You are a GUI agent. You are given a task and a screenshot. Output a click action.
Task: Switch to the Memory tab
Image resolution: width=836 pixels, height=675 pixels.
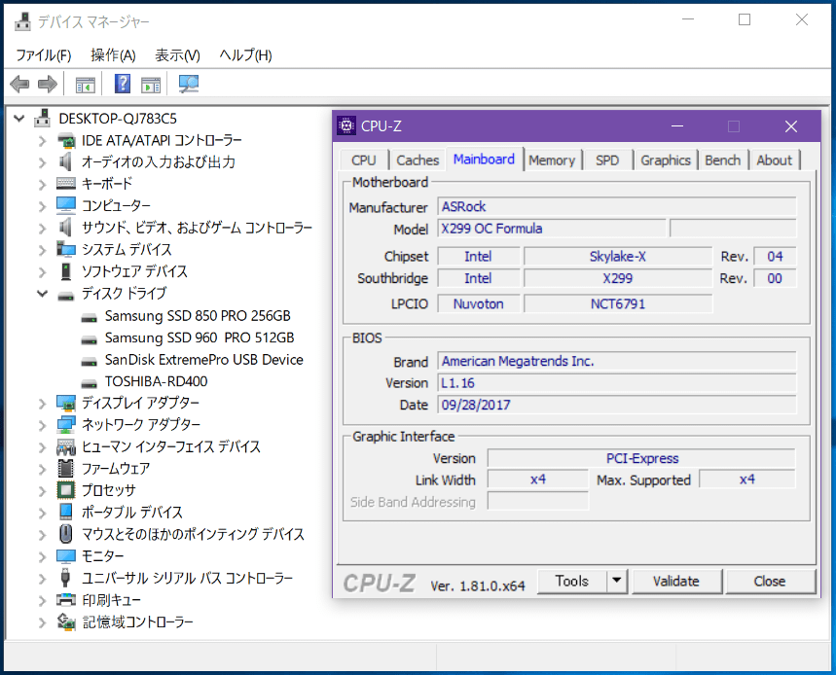552,160
